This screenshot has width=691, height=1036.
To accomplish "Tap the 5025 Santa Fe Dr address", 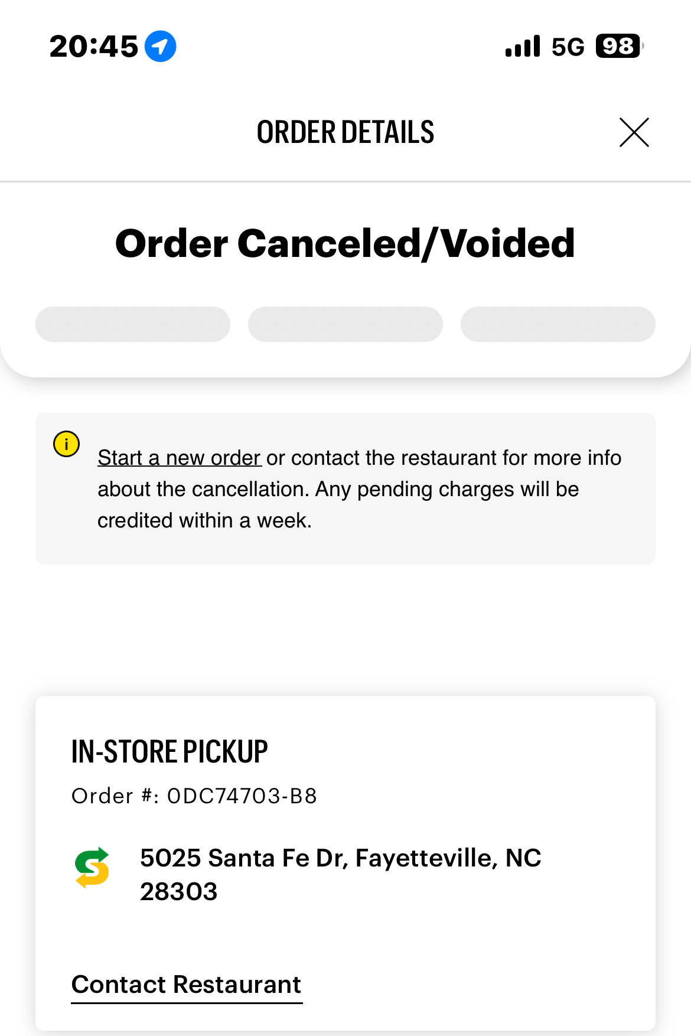I will [341, 858].
